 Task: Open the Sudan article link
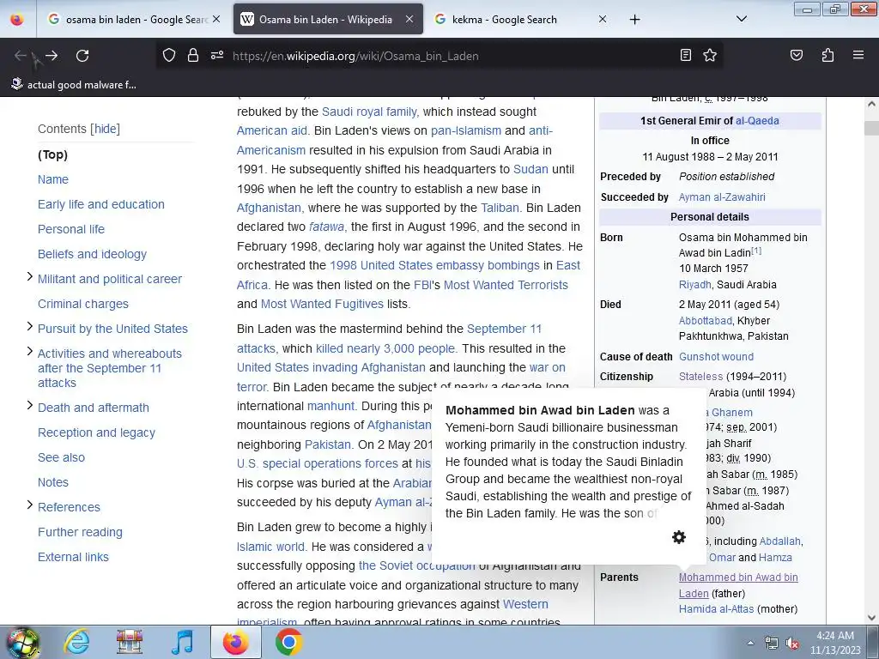(x=530, y=169)
